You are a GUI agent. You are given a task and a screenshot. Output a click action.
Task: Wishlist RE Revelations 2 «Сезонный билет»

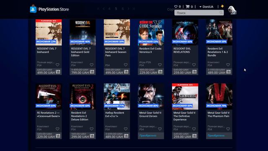(58, 129)
